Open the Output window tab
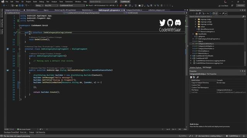Viewport: 247px width, 138px height. [x=32, y=132]
